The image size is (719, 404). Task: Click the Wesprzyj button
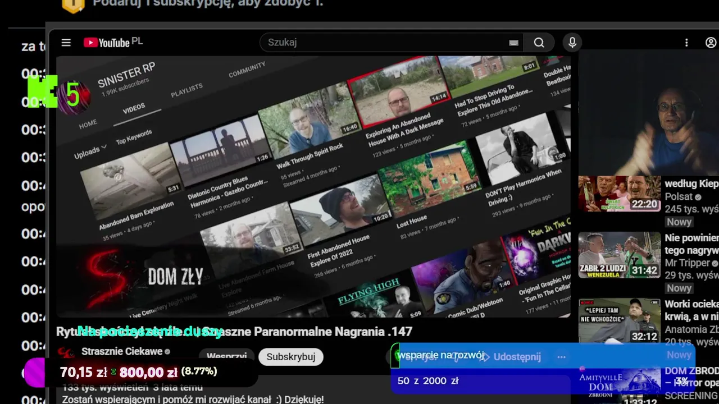click(227, 356)
